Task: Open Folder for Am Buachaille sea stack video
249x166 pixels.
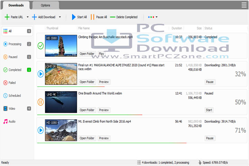Action: [x=87, y=54]
